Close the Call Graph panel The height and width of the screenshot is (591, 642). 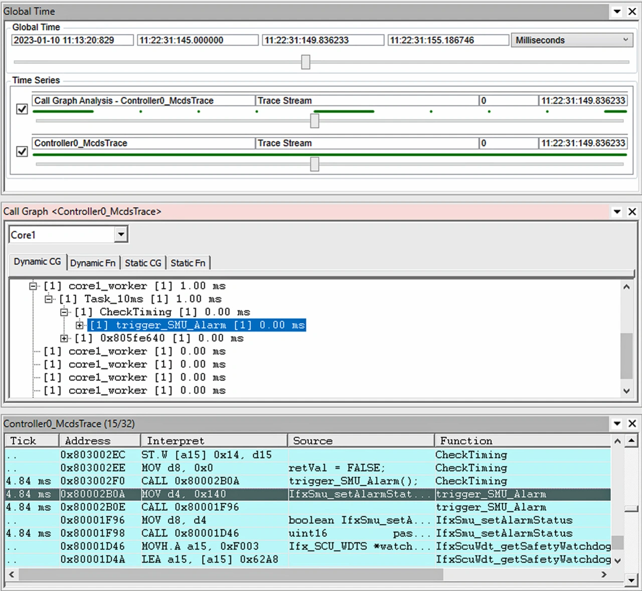632,212
